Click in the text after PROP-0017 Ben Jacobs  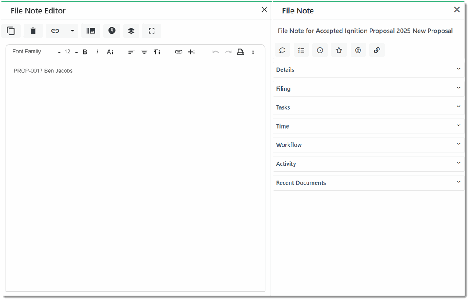(x=74, y=71)
